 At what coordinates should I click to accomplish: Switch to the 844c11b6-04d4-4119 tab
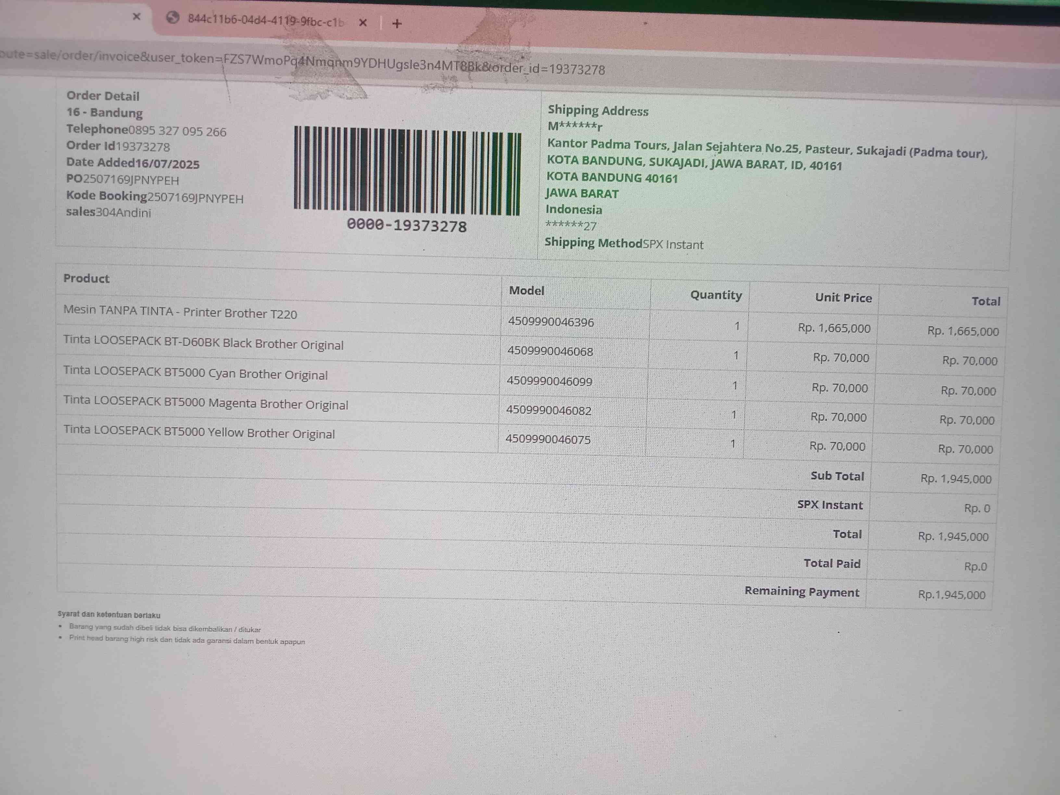pos(265,20)
